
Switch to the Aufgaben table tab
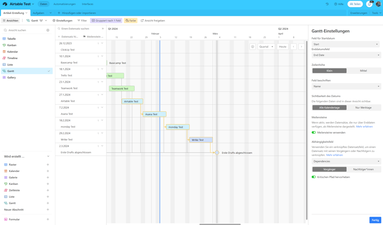tap(38, 13)
